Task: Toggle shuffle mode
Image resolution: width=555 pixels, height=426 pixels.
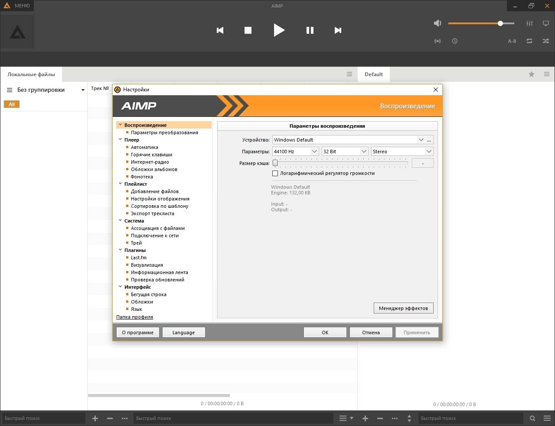Action: pos(546,41)
